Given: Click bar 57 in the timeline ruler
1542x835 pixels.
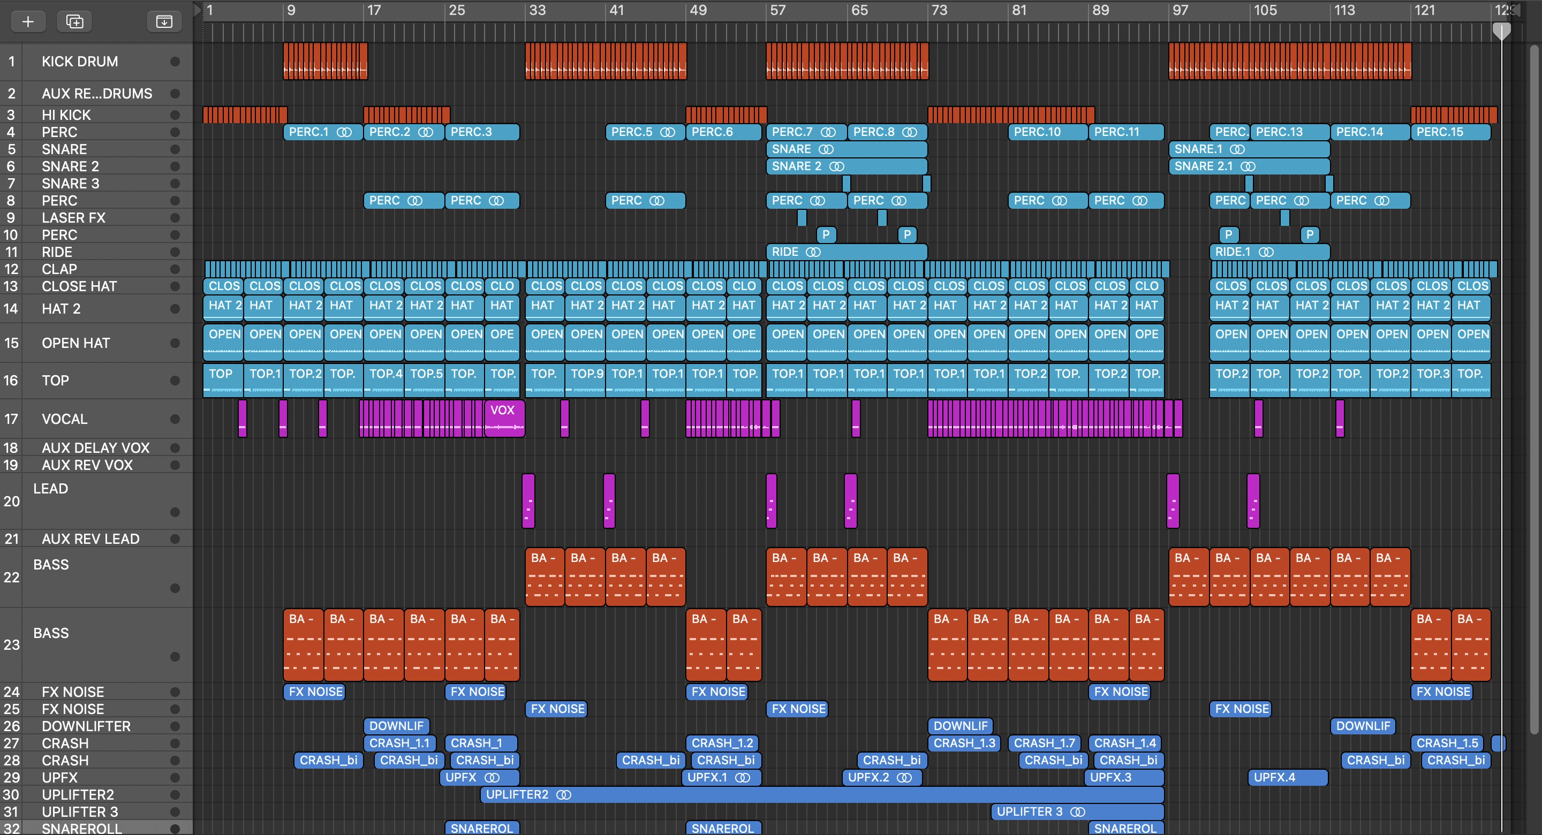Looking at the screenshot, I should point(777,10).
